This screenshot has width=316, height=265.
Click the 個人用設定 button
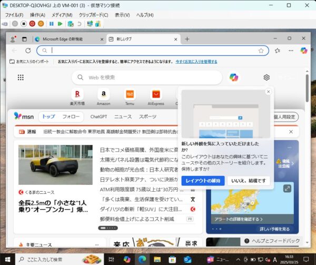(x=285, y=117)
